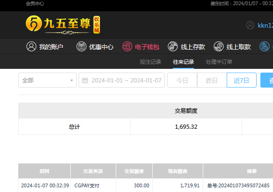Toggle the 昨日 date filter
This screenshot has width=273, height=192.
click(x=212, y=80)
